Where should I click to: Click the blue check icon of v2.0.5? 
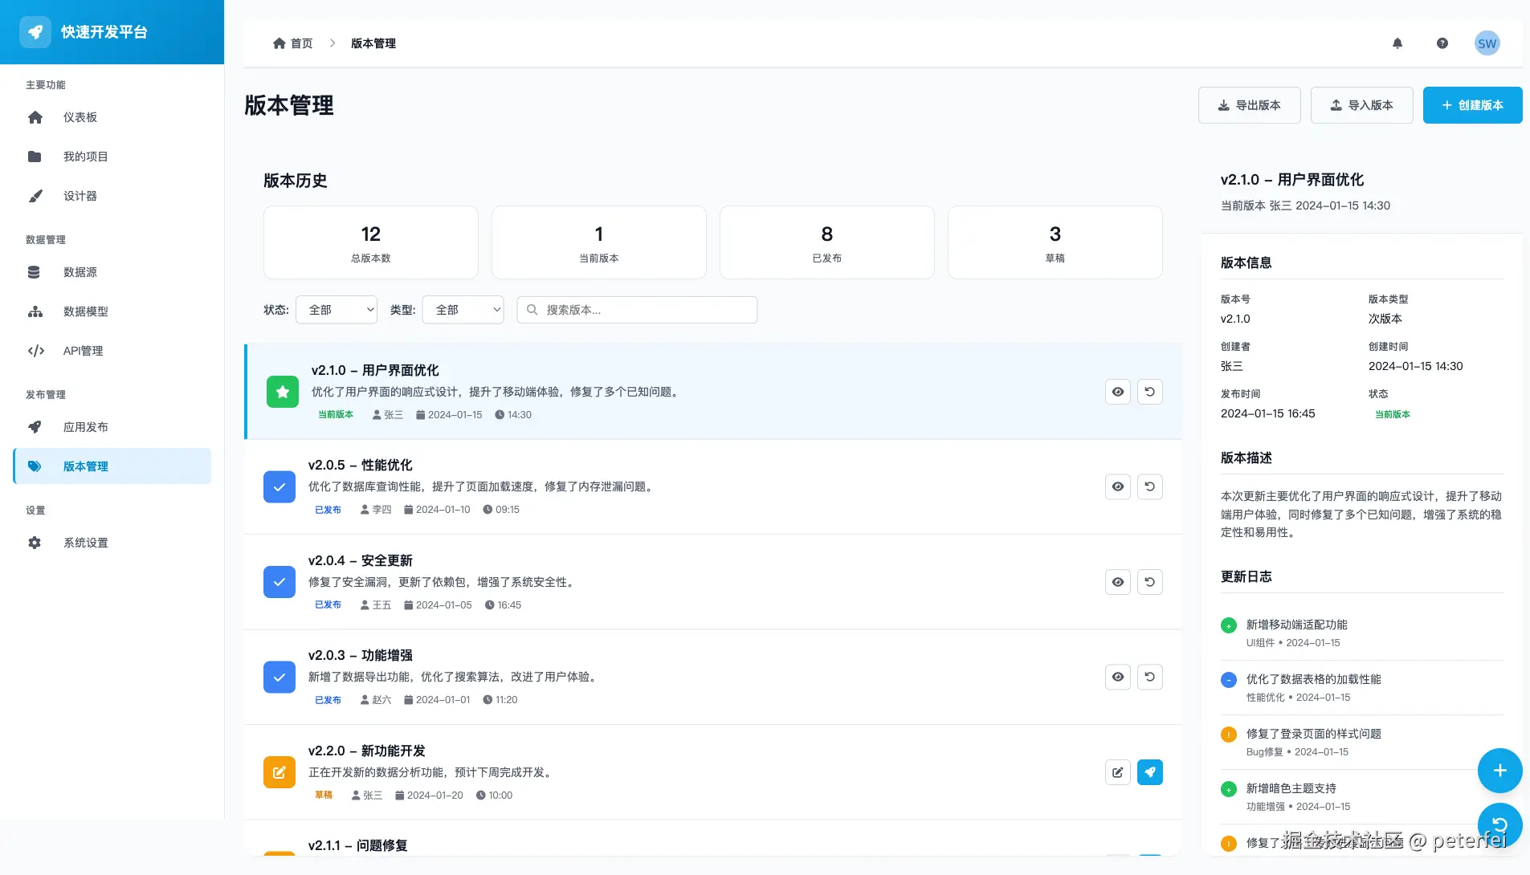[279, 486]
